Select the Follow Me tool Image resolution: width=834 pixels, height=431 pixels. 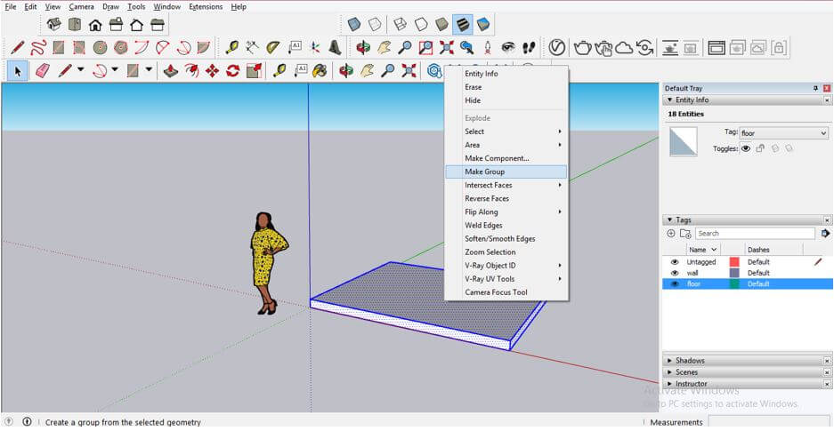pos(191,70)
